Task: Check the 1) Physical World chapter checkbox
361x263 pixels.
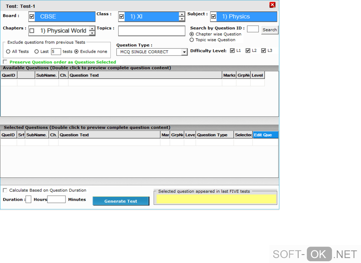Action: 32,31
